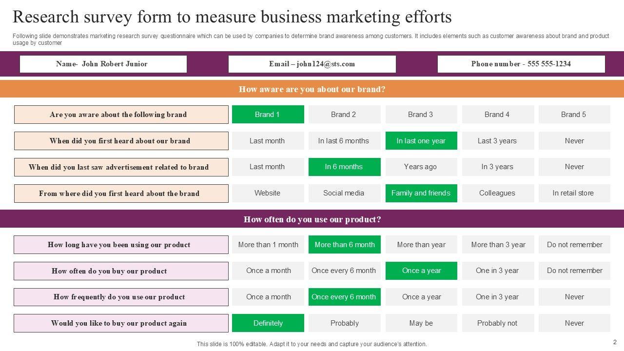Pick 'Years ago' for last advertisement seen
The height and width of the screenshot is (351, 624).
click(421, 167)
